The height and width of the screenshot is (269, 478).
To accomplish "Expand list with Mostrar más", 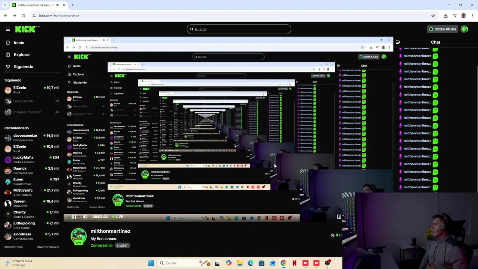I will pyautogui.click(x=13, y=247).
